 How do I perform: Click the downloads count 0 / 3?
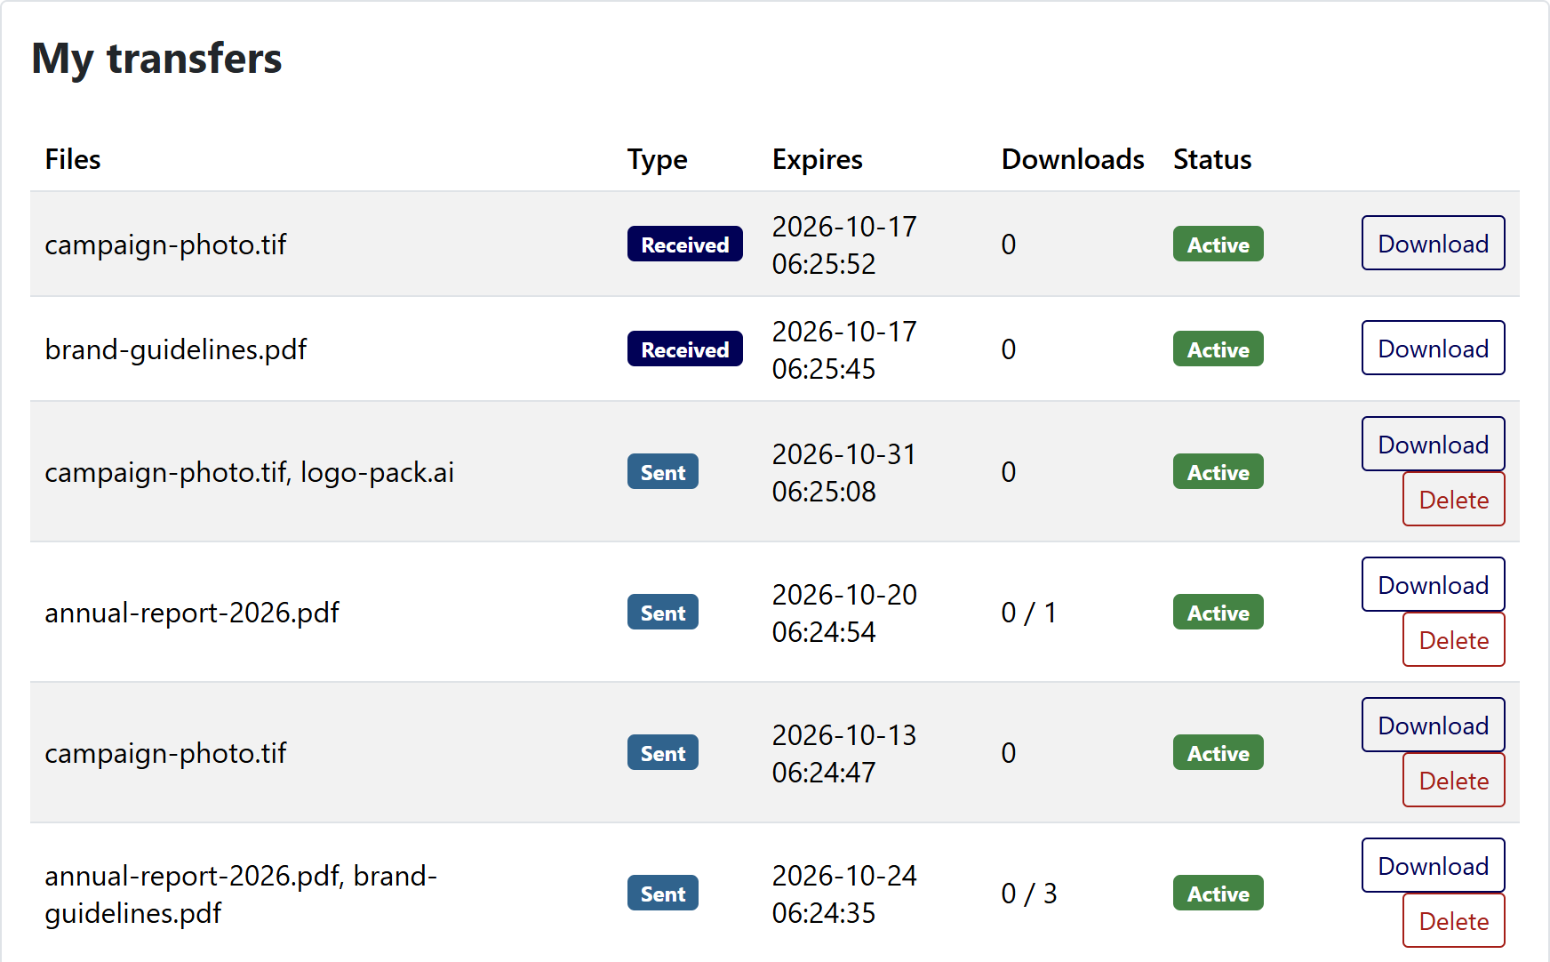(1028, 894)
